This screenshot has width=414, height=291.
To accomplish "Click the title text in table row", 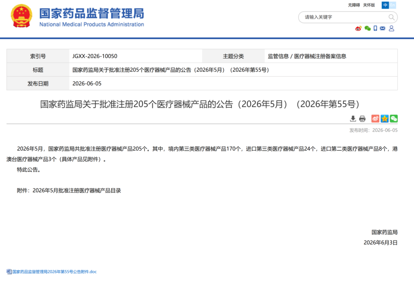I will (171, 70).
